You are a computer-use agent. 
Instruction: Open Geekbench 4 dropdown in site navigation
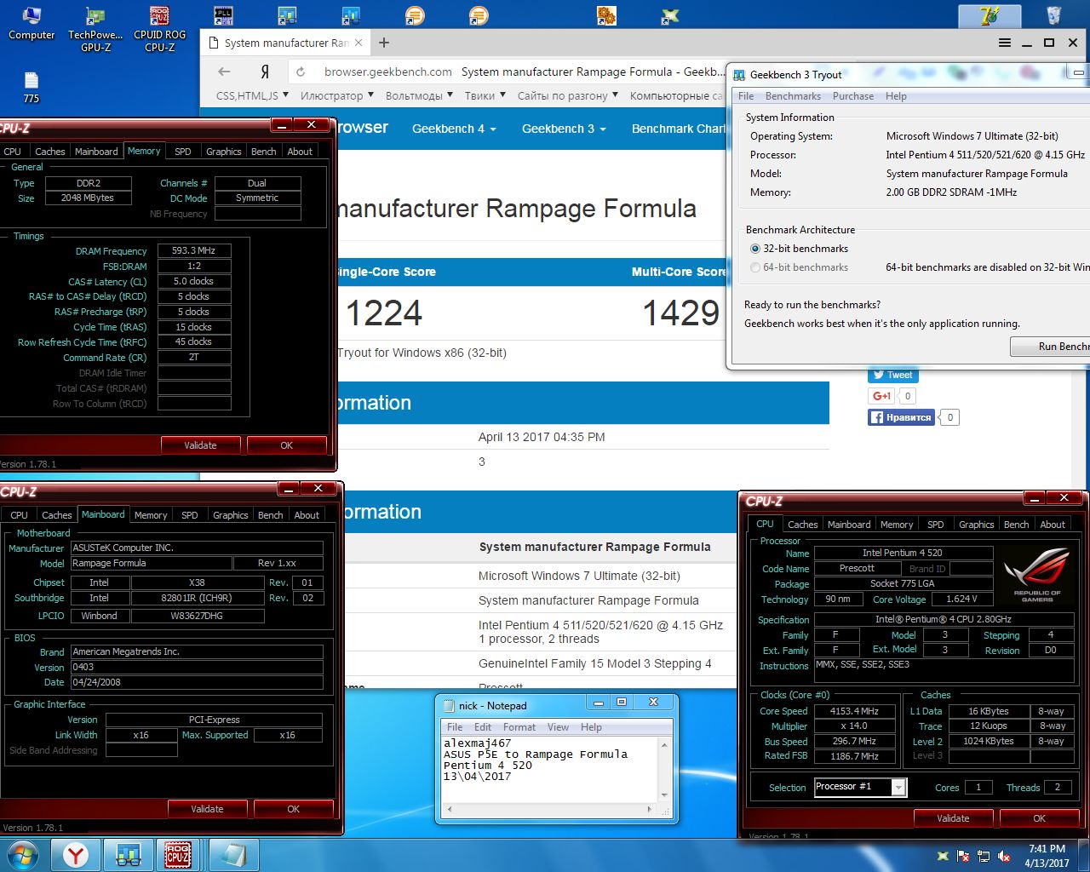(x=454, y=129)
